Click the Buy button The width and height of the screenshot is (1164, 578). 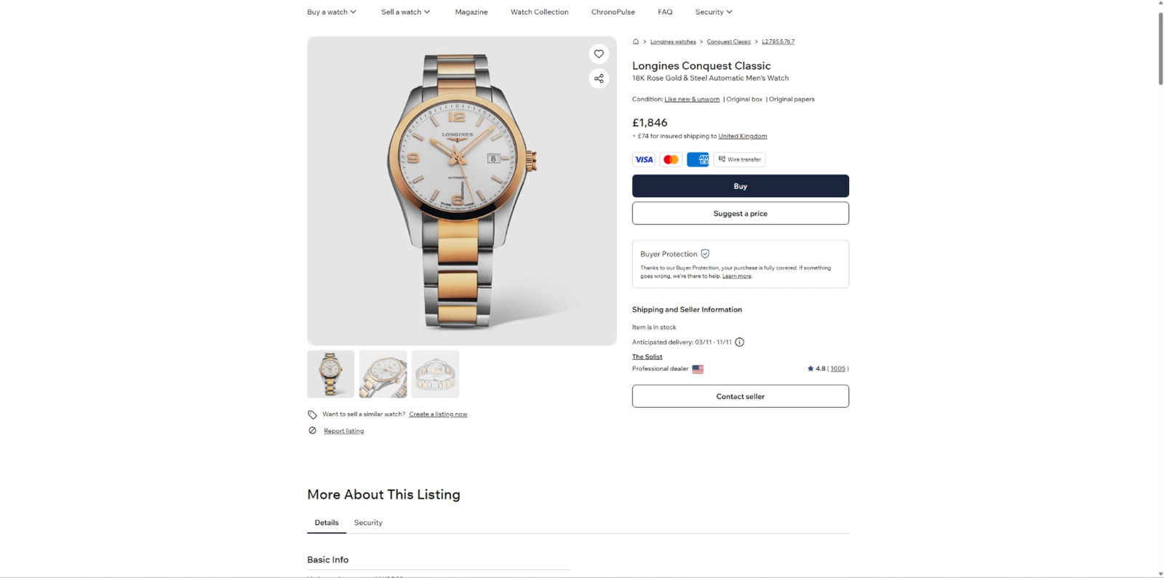click(x=740, y=185)
